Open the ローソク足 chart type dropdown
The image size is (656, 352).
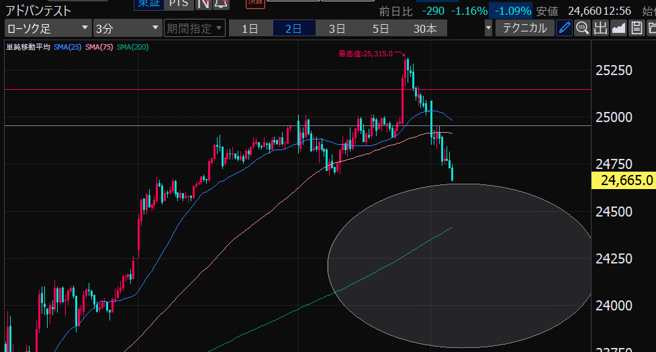(x=47, y=28)
